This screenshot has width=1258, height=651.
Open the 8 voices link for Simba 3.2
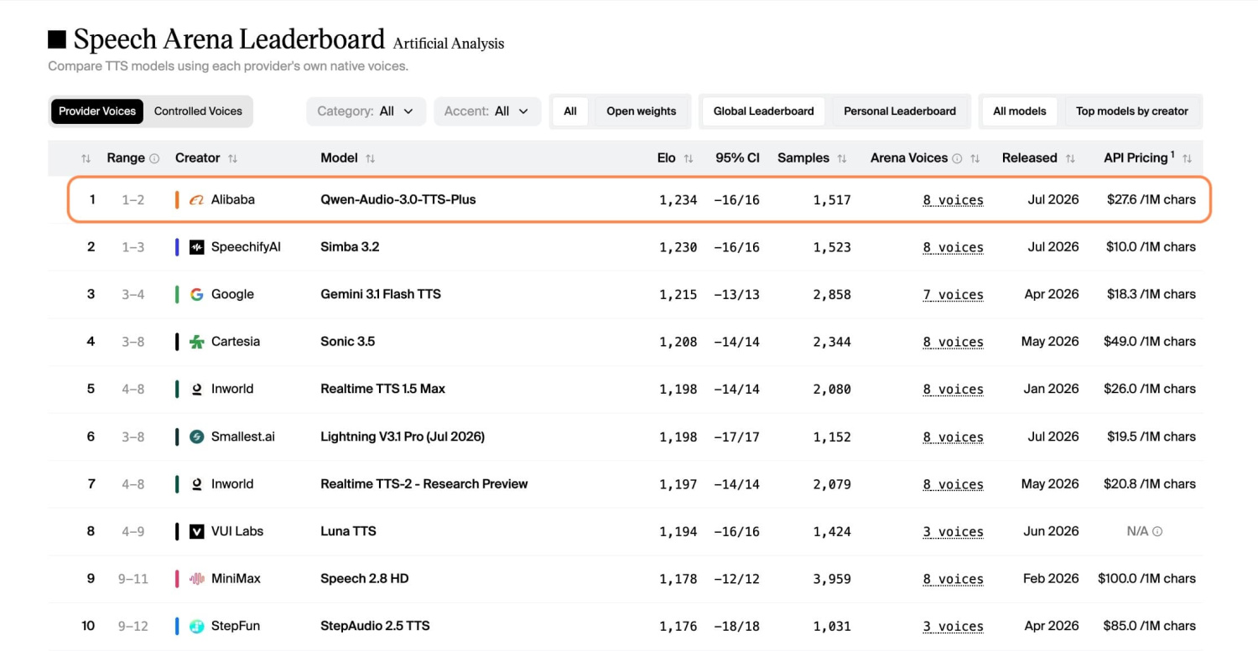[953, 247]
